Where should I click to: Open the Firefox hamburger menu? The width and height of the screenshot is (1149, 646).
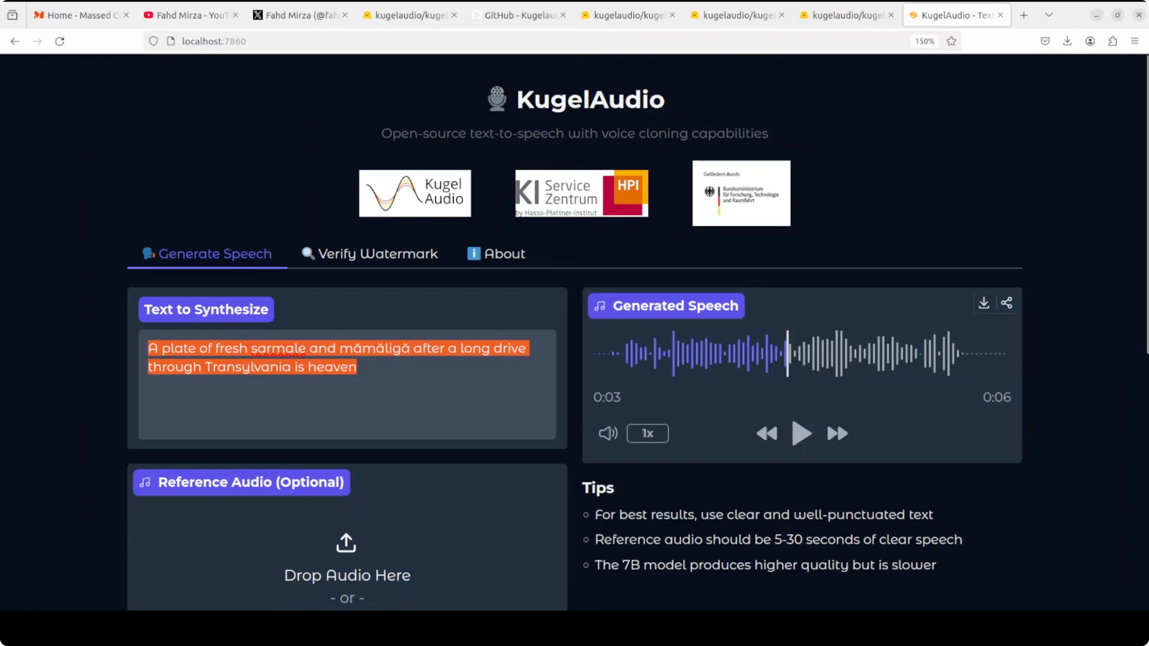(x=1135, y=42)
